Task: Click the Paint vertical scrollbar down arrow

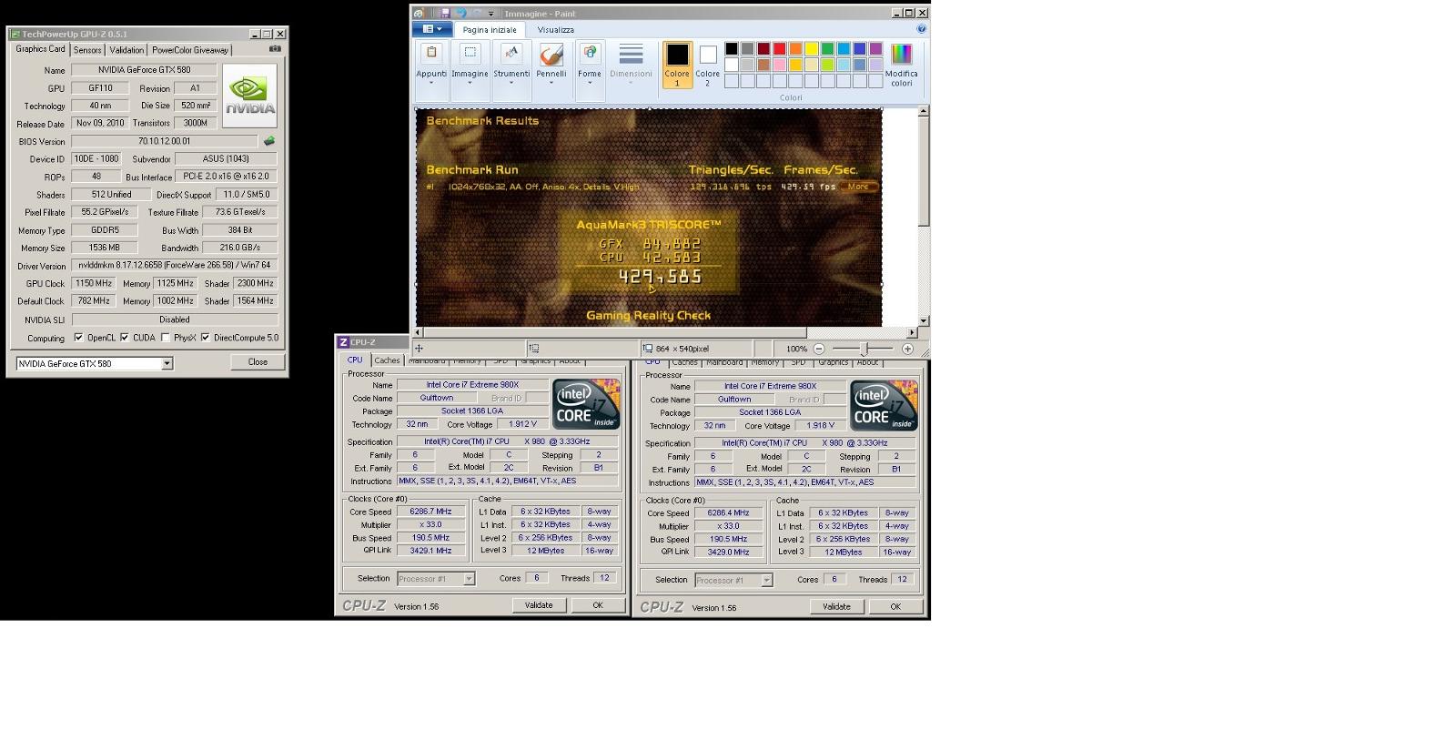Action: pos(924,320)
